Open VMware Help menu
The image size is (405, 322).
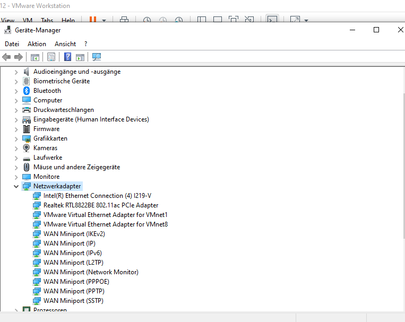[68, 20]
